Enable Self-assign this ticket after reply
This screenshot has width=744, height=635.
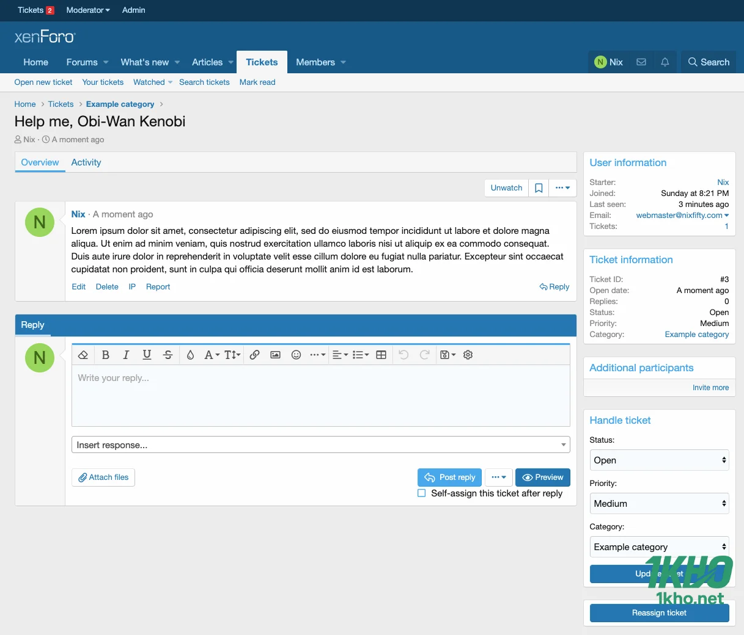pyautogui.click(x=421, y=493)
